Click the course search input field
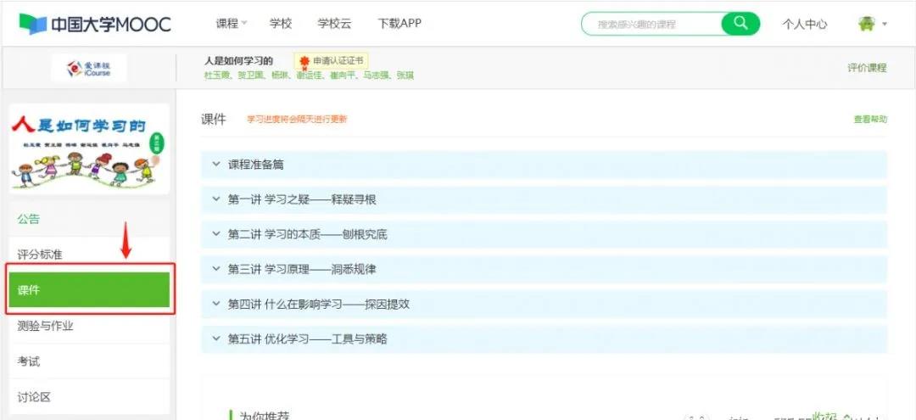 tap(653, 24)
